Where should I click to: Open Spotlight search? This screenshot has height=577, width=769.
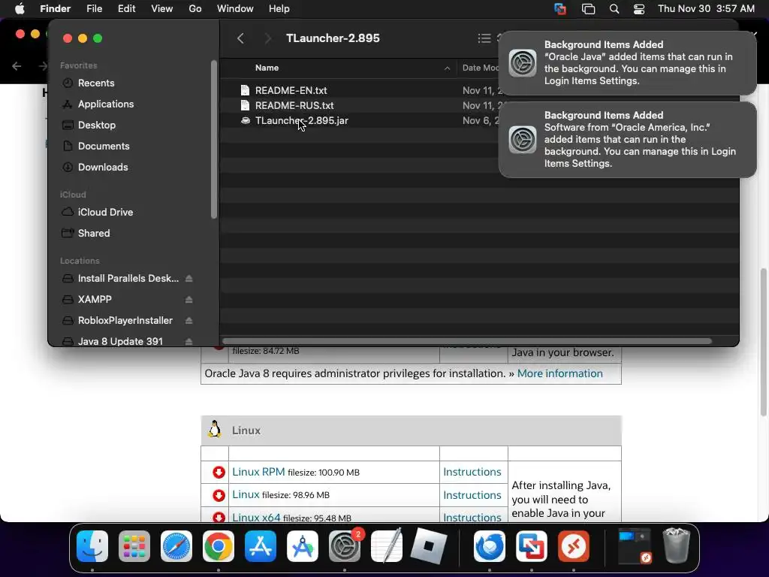pos(614,9)
